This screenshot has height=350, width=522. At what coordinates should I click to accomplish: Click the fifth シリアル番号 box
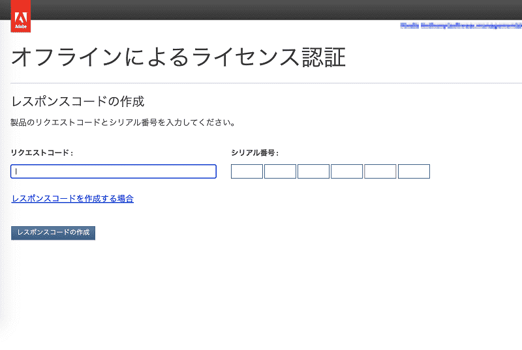pos(380,171)
